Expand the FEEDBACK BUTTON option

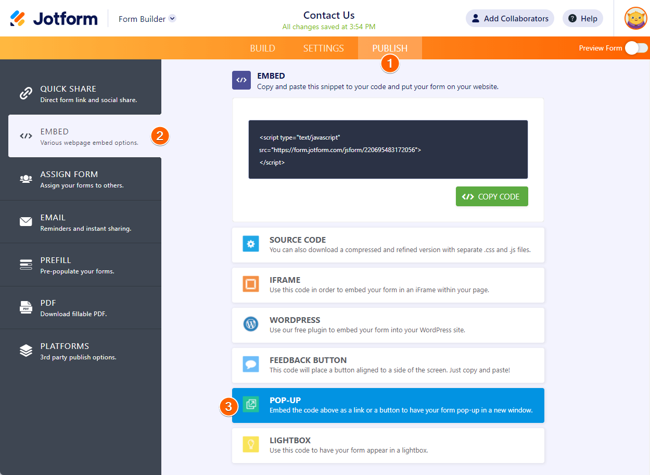click(x=388, y=365)
